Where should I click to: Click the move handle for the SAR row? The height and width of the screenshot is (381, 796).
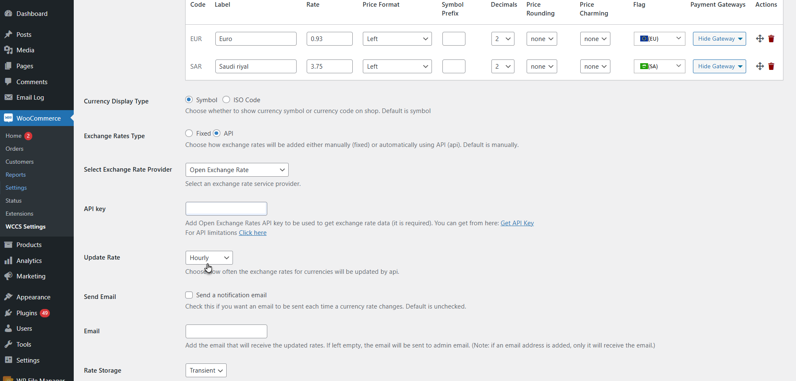point(760,66)
